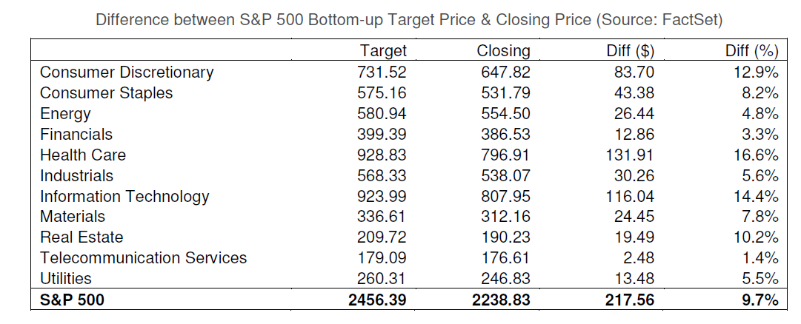Select the Industrials row label
801x324 pixels.
point(76,175)
